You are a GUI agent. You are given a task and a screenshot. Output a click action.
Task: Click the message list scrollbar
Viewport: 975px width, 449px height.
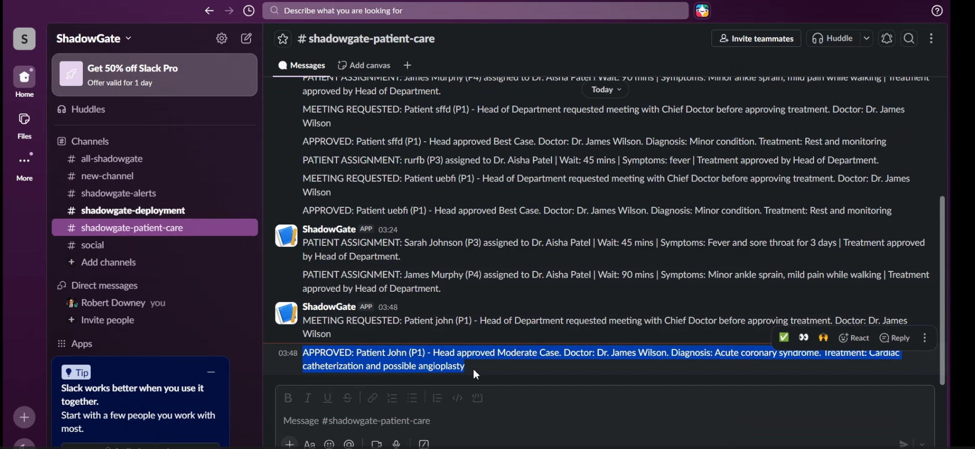(x=942, y=290)
